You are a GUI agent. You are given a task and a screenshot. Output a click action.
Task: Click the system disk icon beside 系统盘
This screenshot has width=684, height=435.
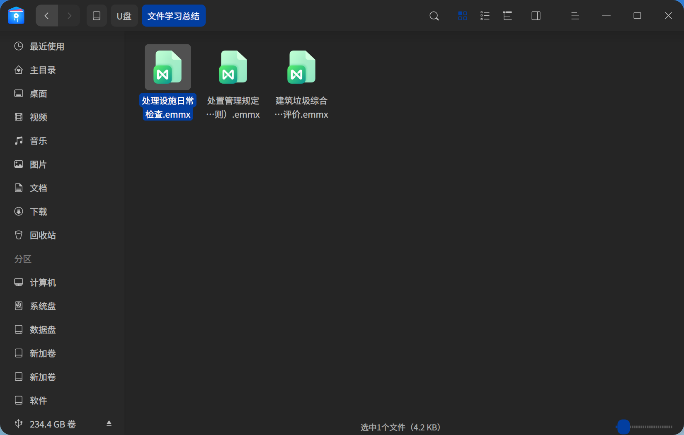point(19,306)
